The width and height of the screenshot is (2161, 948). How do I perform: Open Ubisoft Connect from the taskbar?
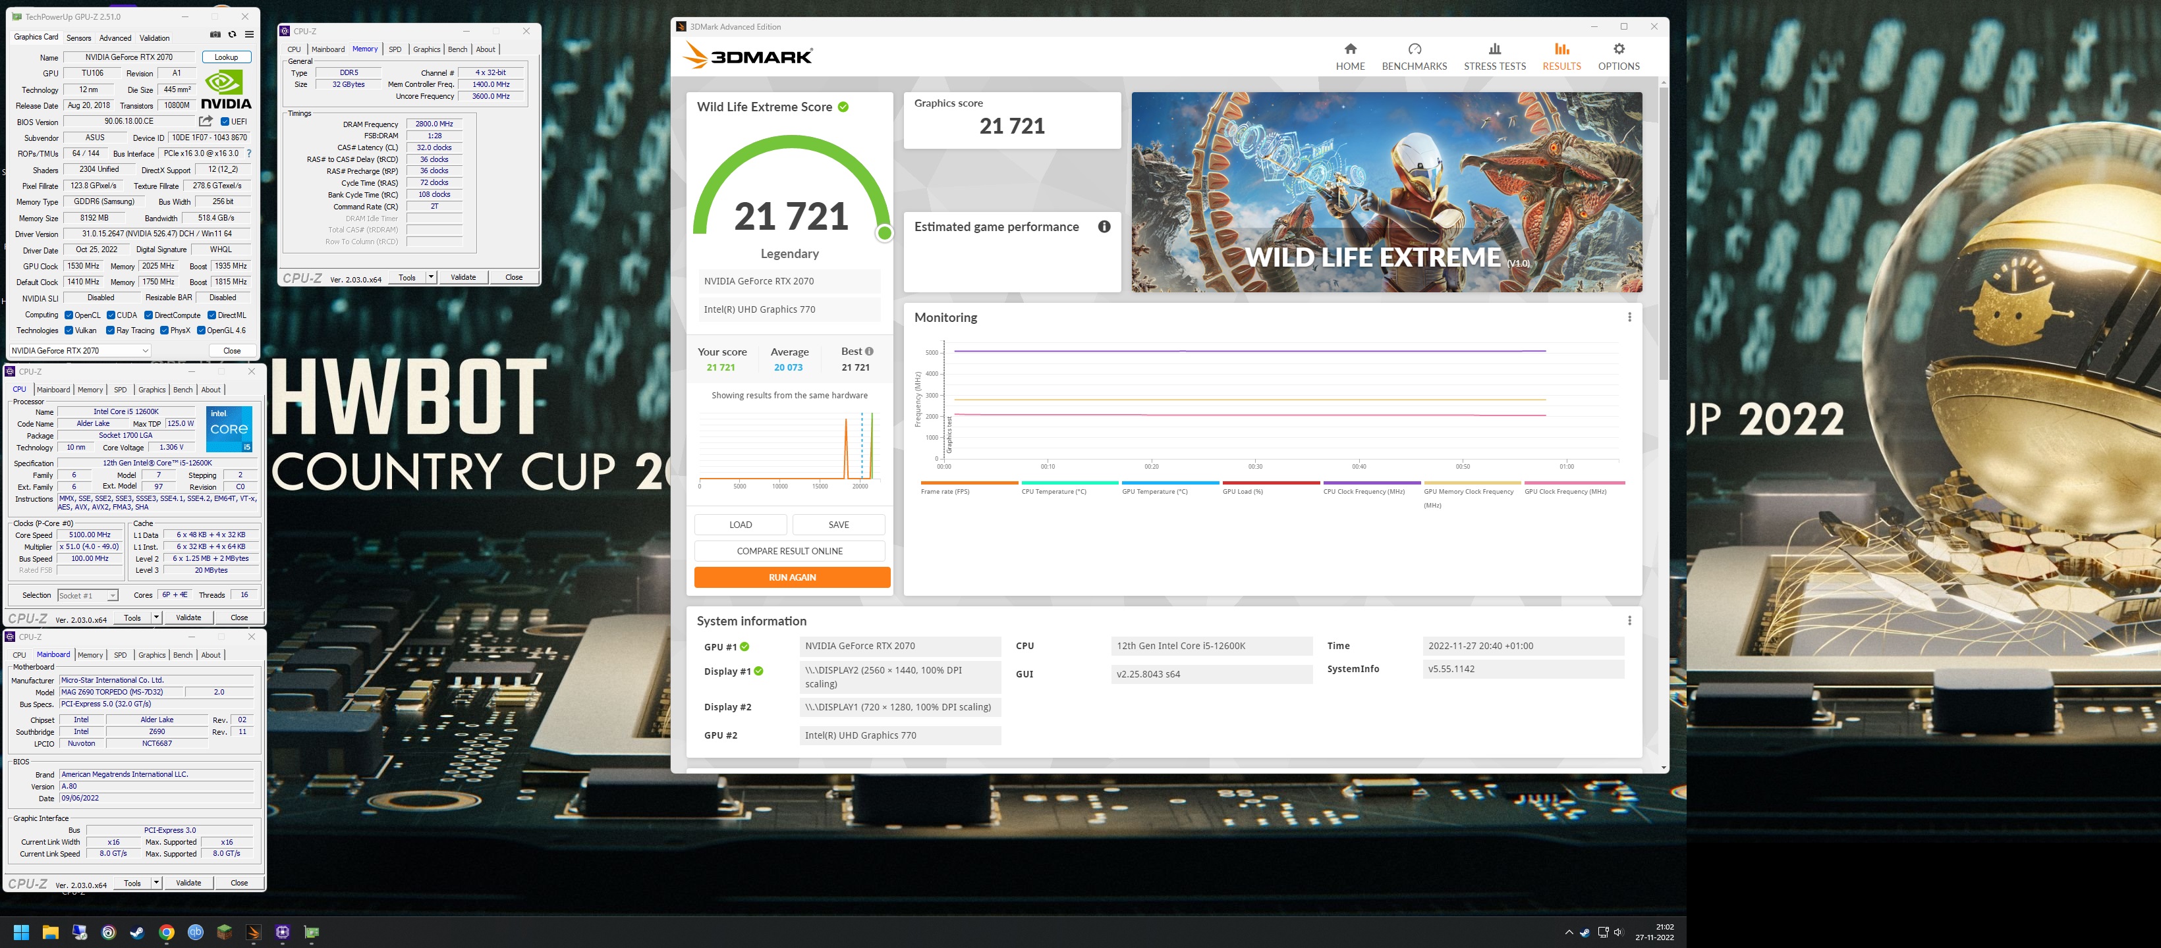[x=108, y=932]
